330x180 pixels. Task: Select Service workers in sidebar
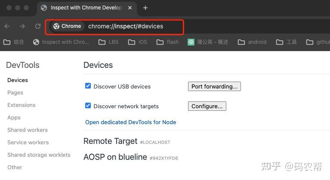[x=28, y=142]
